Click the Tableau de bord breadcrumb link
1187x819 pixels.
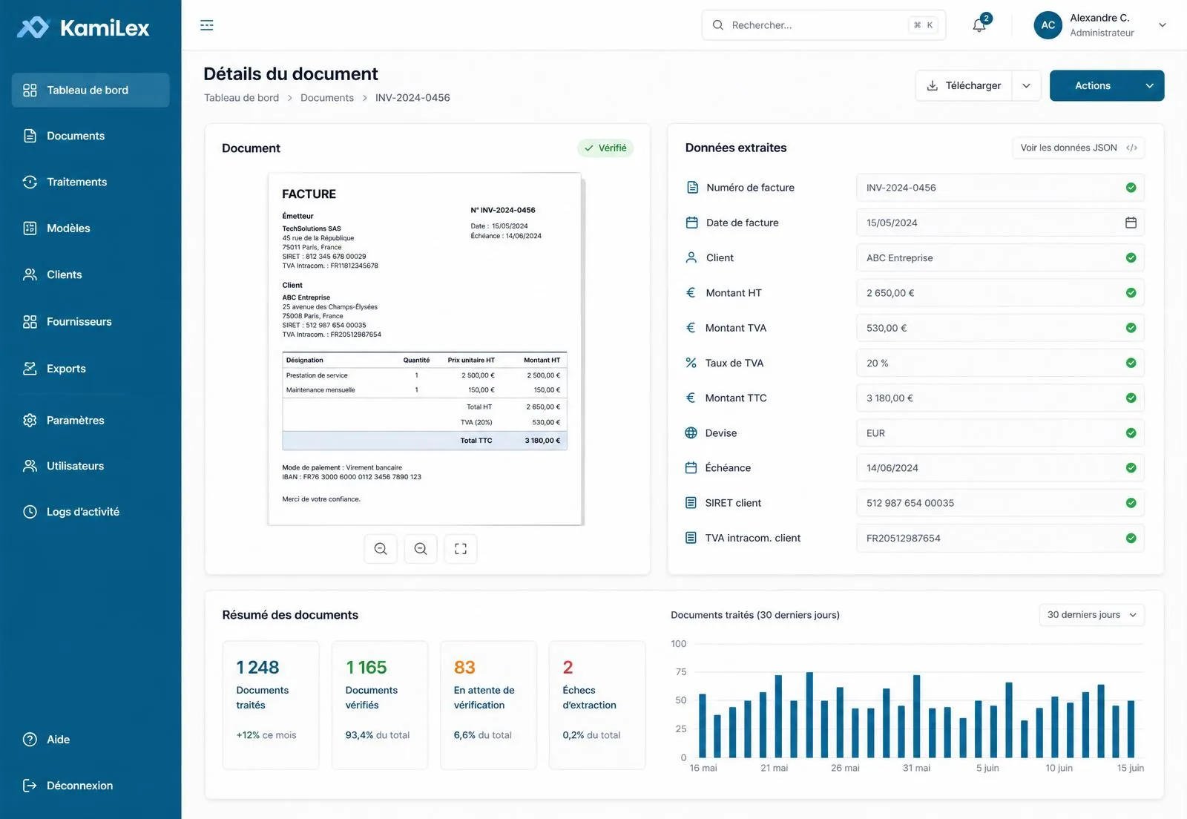(x=242, y=98)
